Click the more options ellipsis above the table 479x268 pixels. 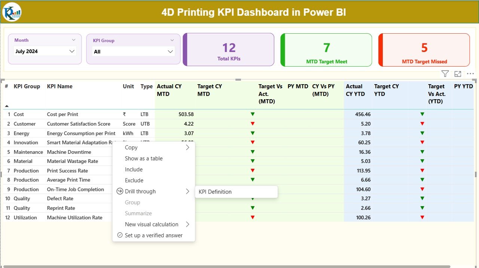(470, 73)
